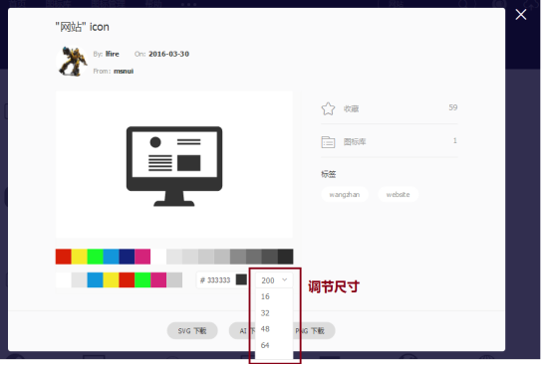Pick green swatch in bottom palette row
Image resolution: width=552 pixels, height=365 pixels.
[x=142, y=280]
